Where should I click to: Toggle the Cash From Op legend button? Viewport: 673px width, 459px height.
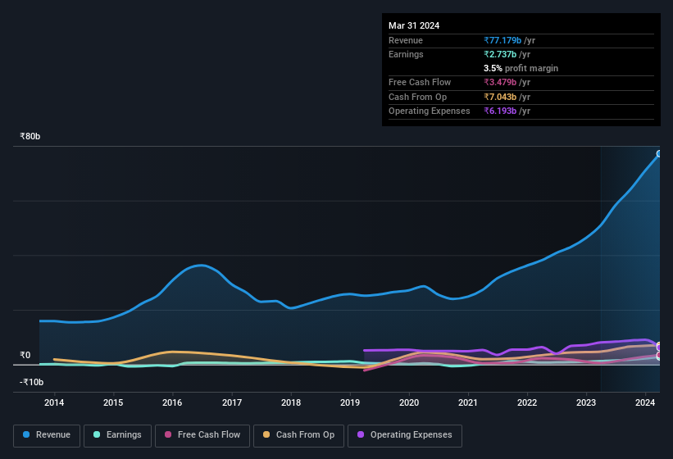[x=298, y=435]
